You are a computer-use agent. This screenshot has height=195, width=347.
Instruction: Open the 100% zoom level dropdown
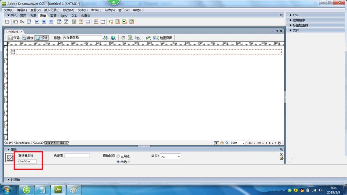click(x=238, y=143)
